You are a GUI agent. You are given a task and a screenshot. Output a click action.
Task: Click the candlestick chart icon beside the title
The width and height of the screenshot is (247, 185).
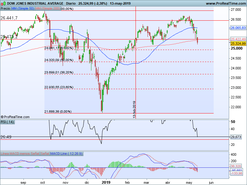[x=3, y=3]
